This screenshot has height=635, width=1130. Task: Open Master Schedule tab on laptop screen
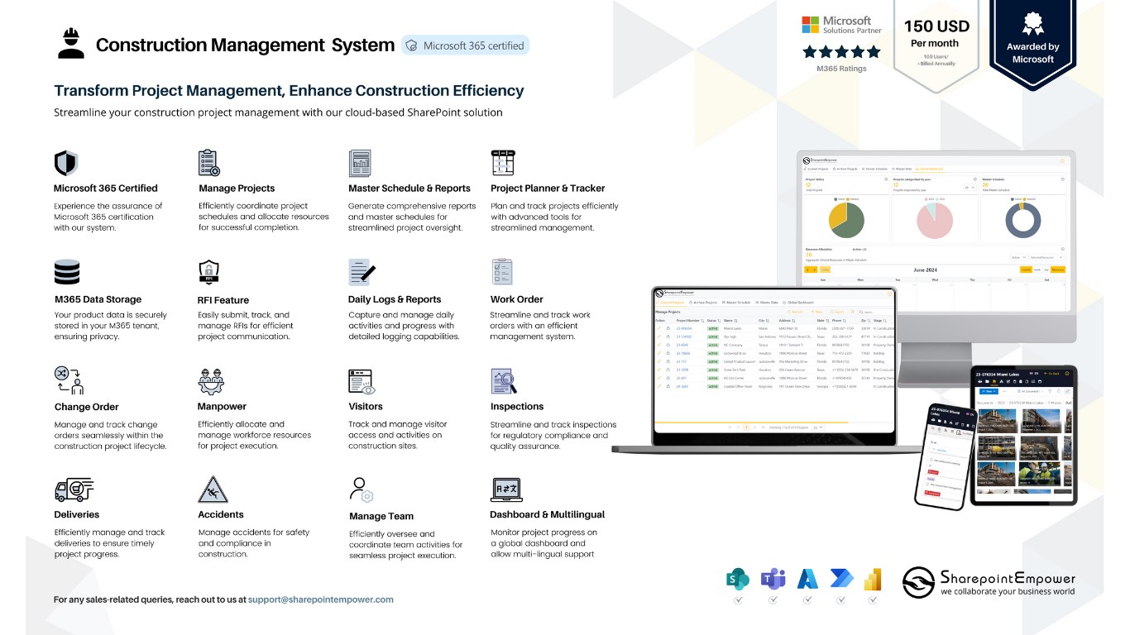point(736,303)
